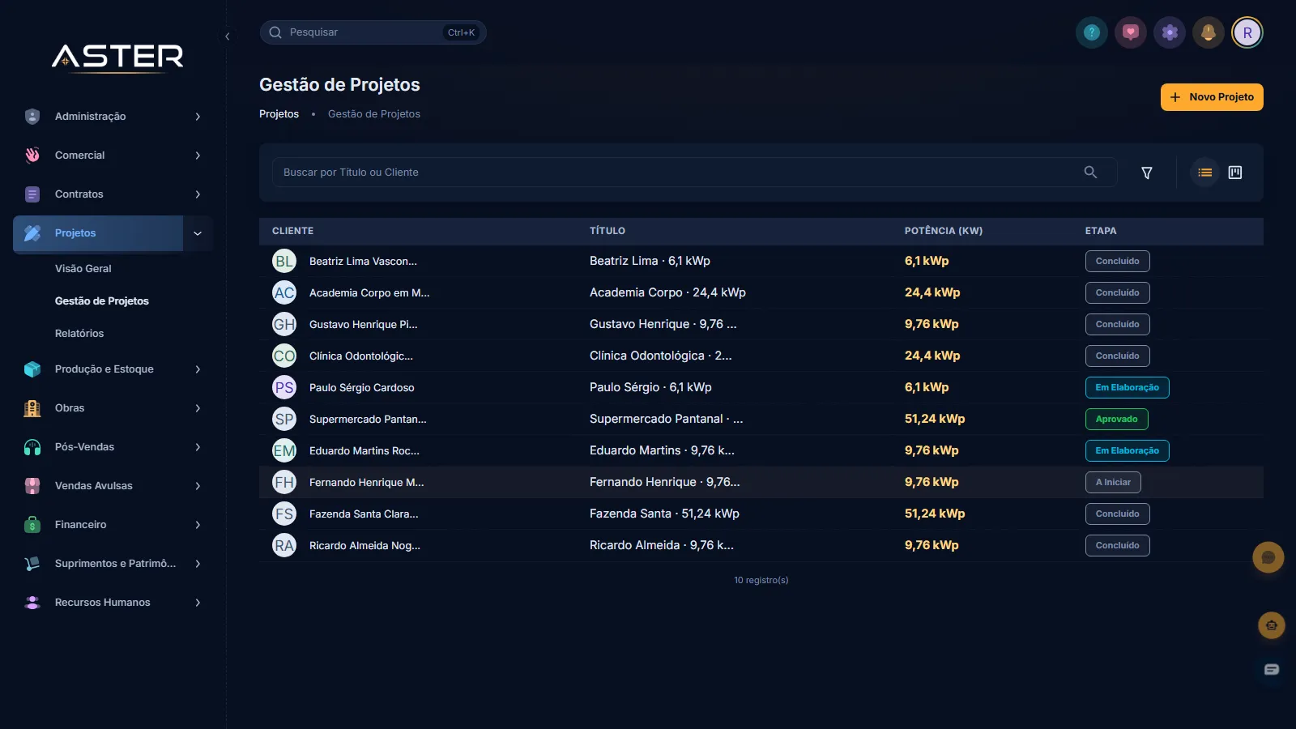Click the Pós-Vendas headset icon
1296x729 pixels.
[32, 447]
